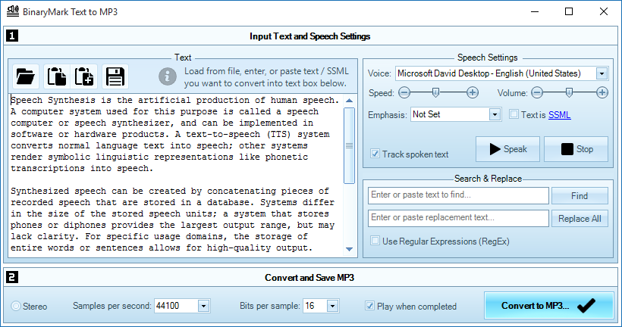The height and width of the screenshot is (327, 622).
Task: Expand the Emphasis dropdown
Action: [x=495, y=115]
